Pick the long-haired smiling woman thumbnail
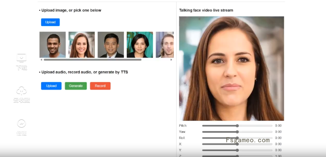 click(x=82, y=45)
